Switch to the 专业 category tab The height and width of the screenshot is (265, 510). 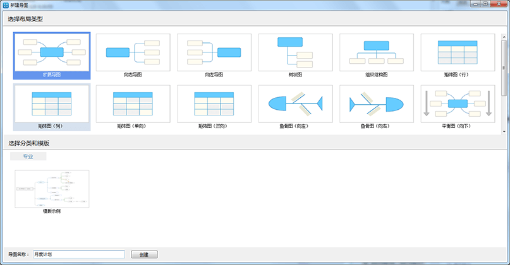coord(28,156)
